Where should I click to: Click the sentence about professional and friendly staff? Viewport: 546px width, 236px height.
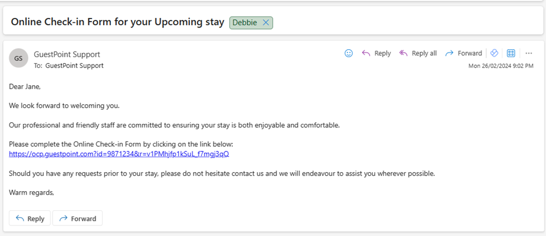(x=174, y=125)
